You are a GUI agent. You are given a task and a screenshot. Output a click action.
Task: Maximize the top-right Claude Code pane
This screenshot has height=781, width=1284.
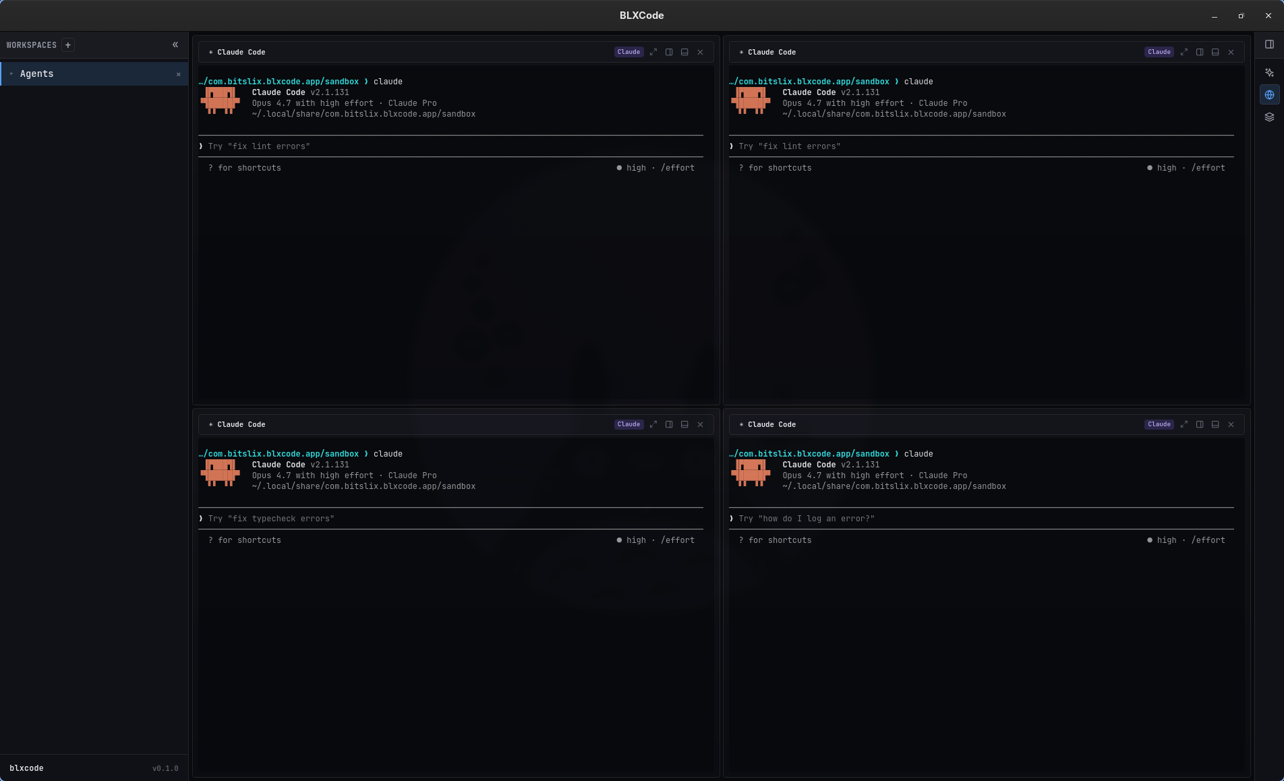(x=1184, y=52)
